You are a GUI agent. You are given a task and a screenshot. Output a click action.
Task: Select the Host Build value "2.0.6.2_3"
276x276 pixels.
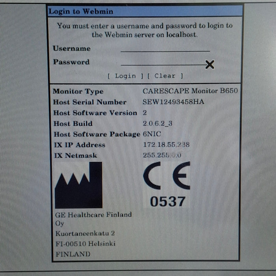158,123
